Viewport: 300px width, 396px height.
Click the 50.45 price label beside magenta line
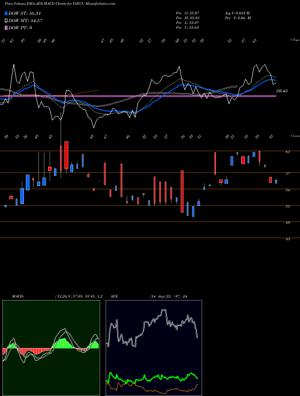282,91
